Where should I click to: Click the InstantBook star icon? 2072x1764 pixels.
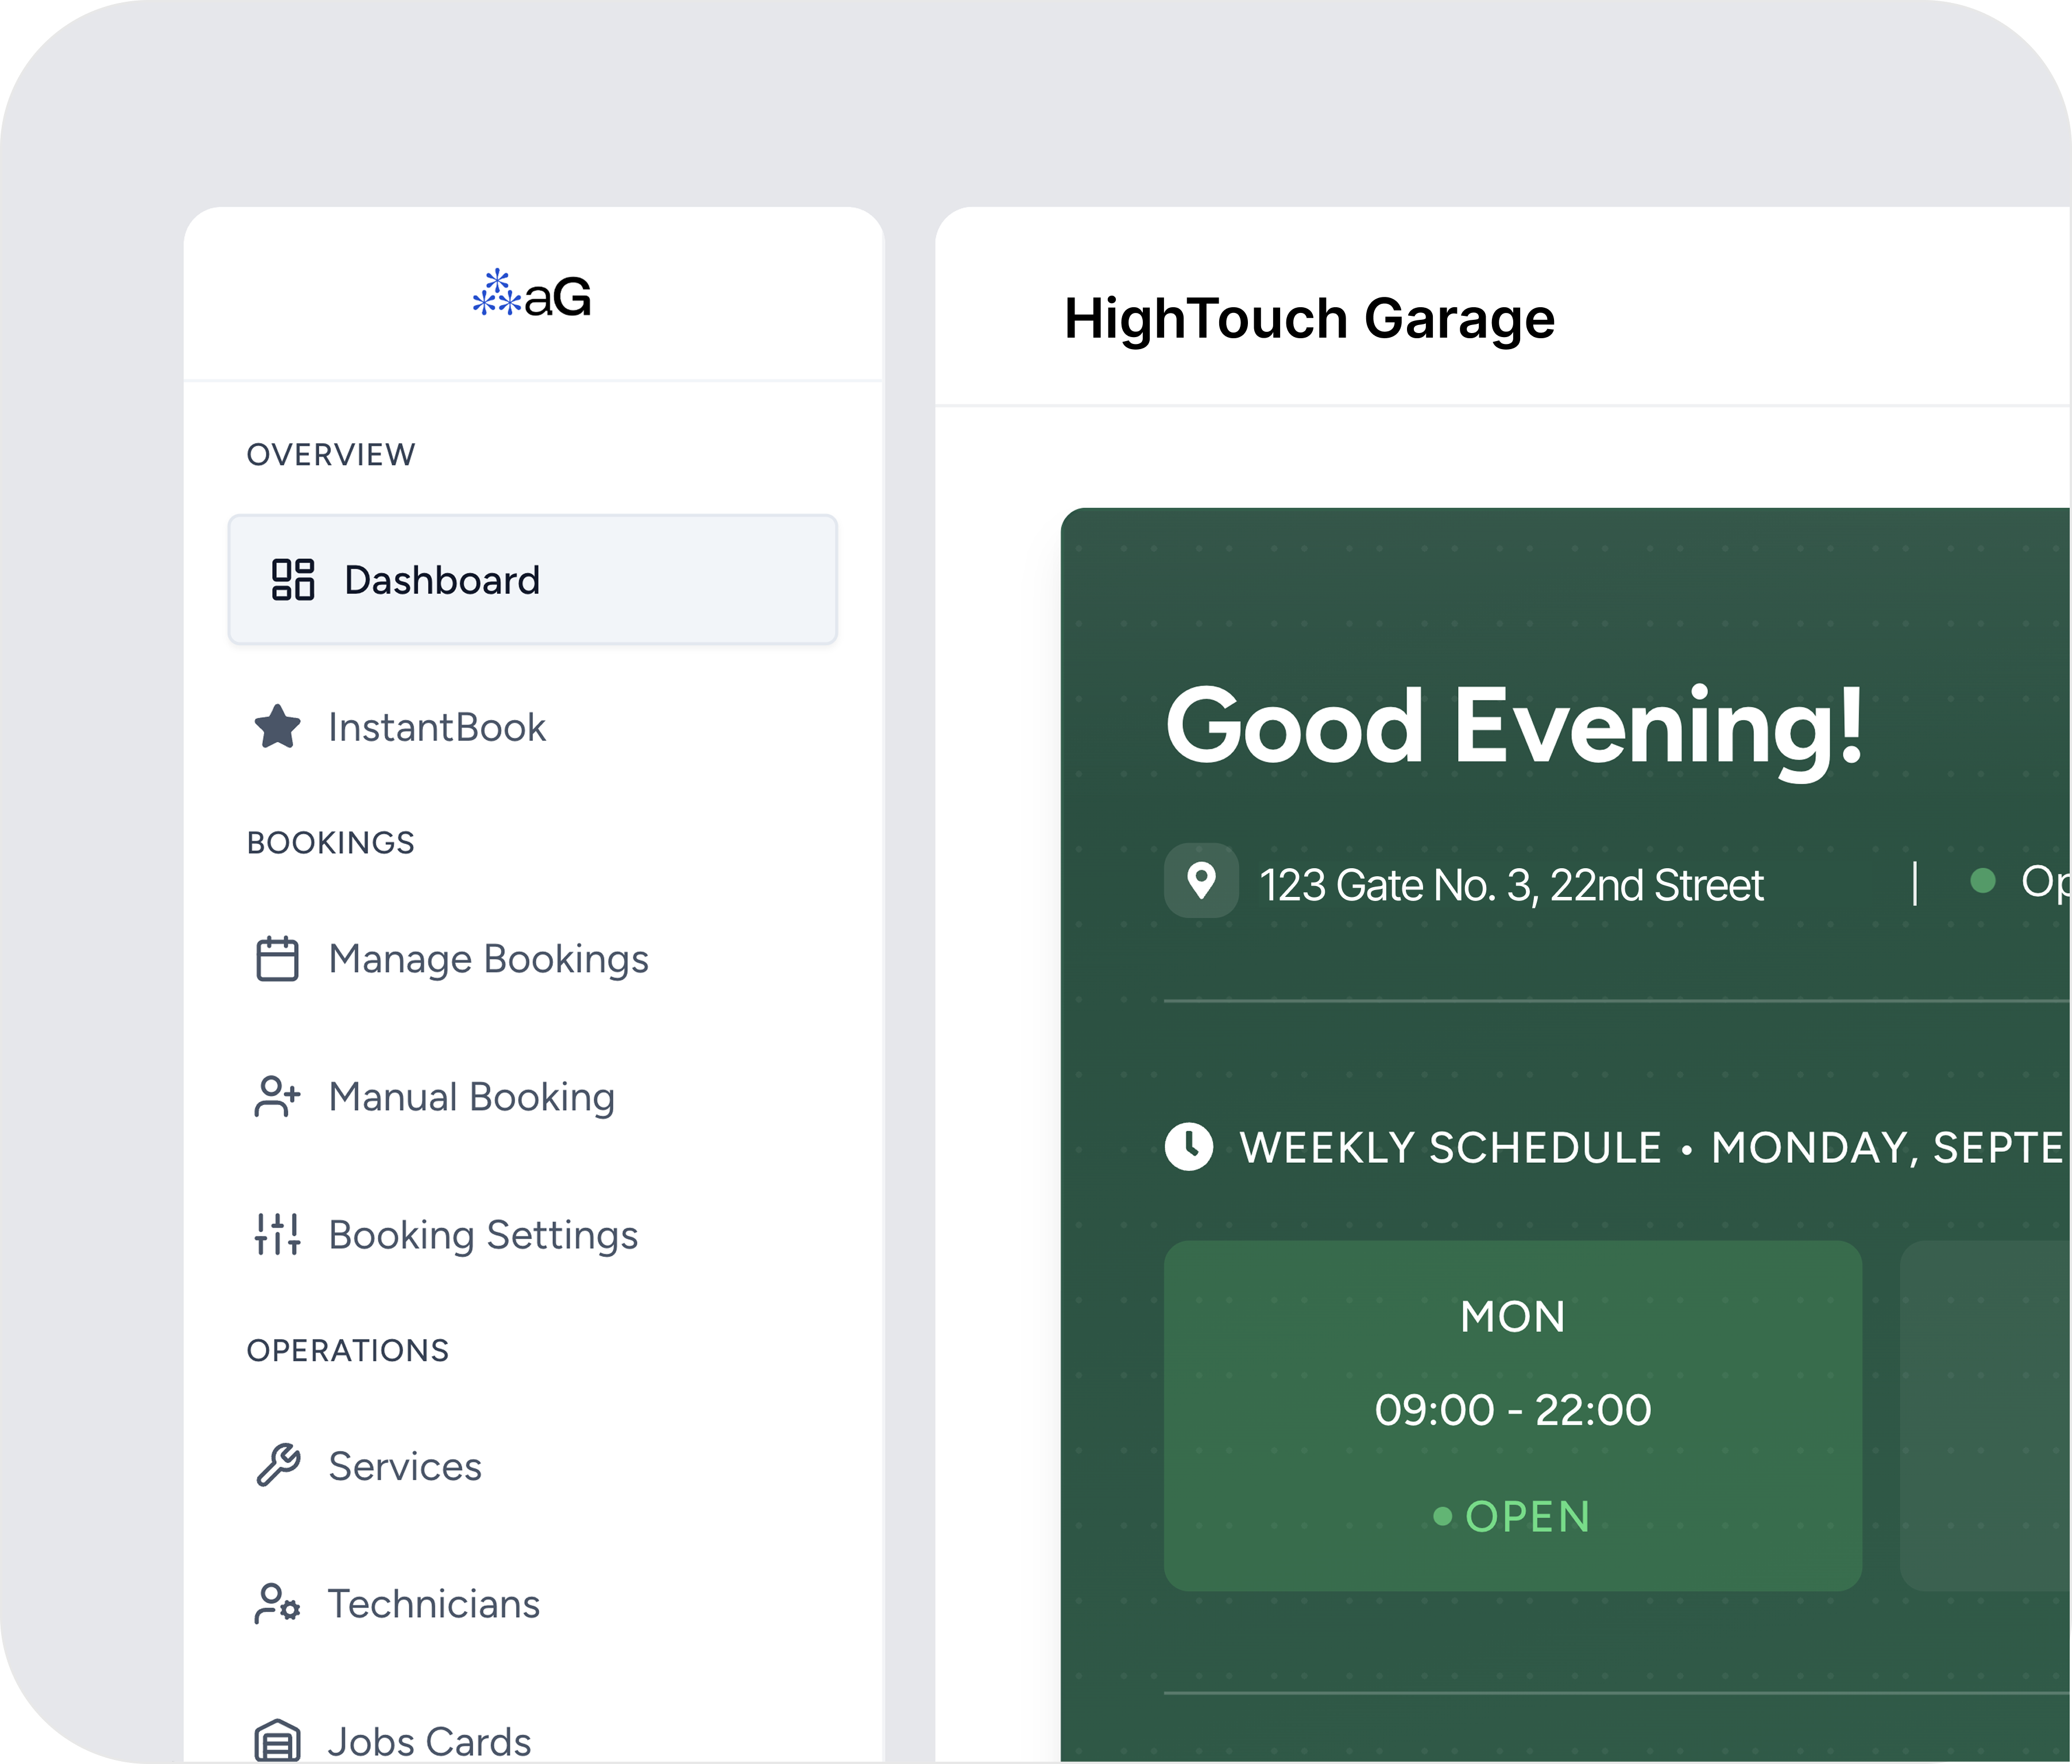[277, 727]
